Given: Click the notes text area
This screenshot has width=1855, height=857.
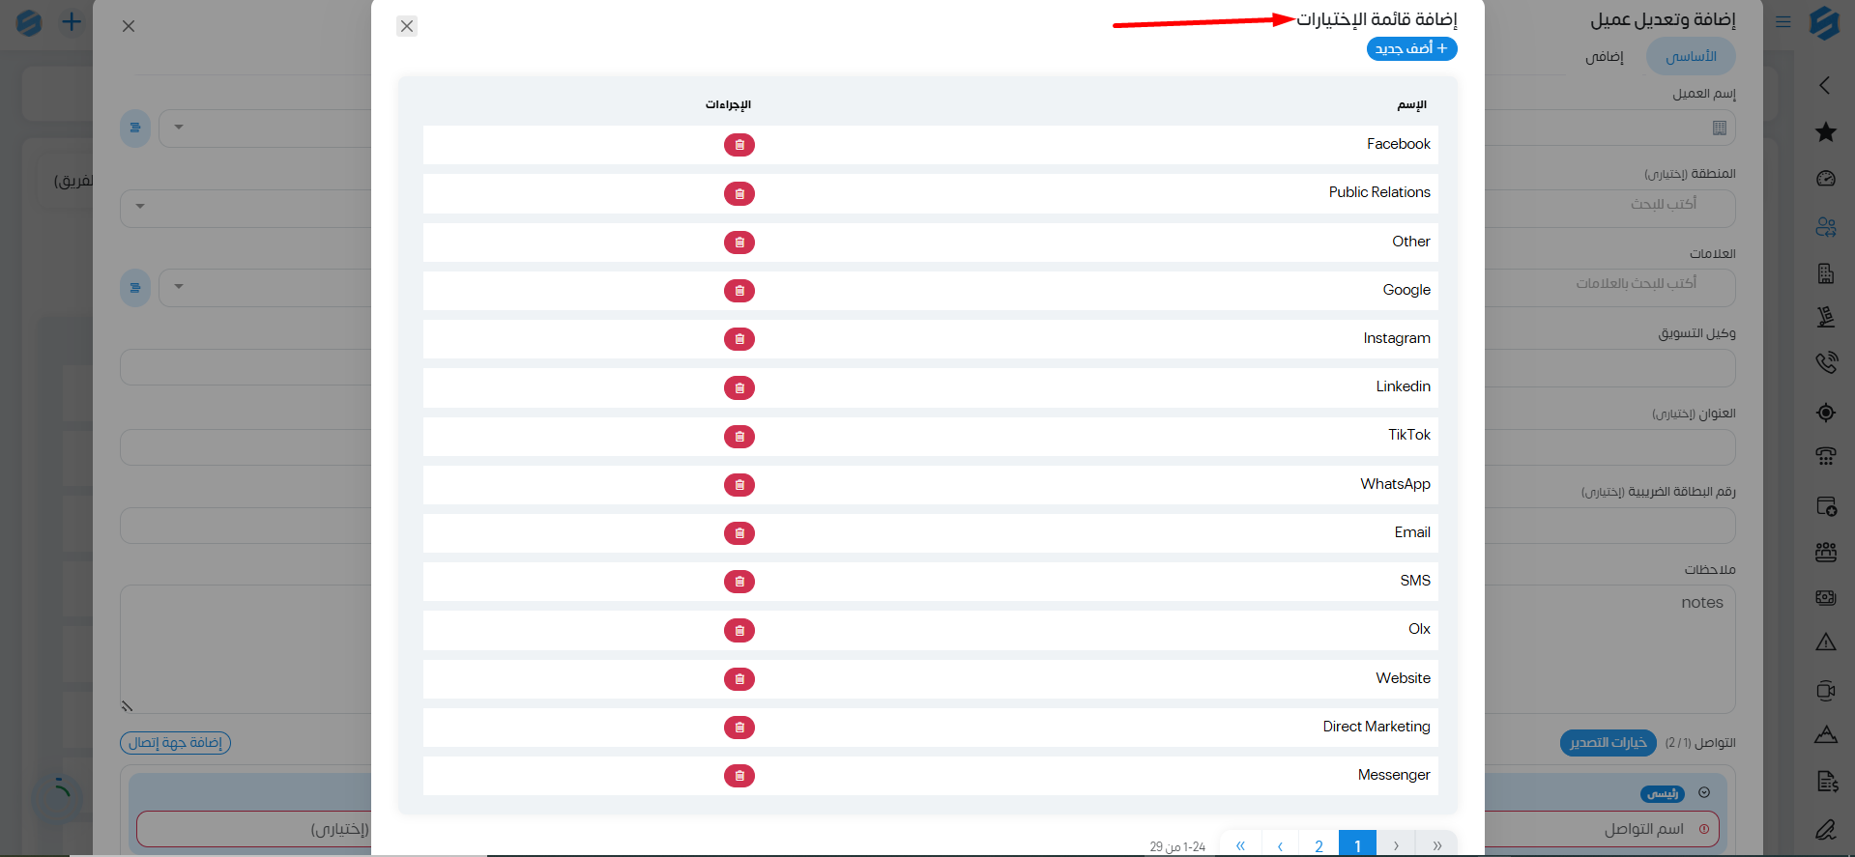Looking at the screenshot, I should pyautogui.click(x=1610, y=648).
